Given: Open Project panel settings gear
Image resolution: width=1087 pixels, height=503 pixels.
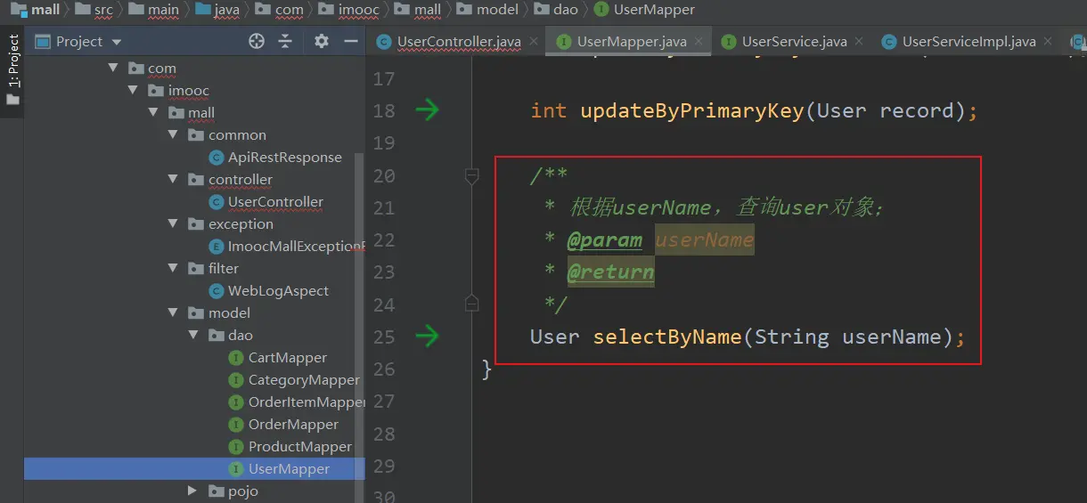Looking at the screenshot, I should pos(322,41).
